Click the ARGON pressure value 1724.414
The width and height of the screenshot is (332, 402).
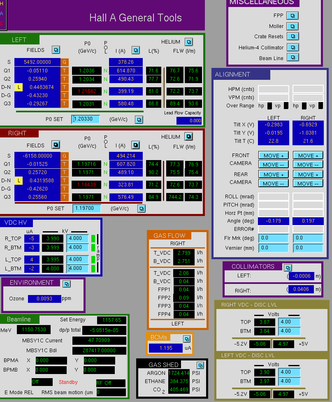tap(179, 373)
